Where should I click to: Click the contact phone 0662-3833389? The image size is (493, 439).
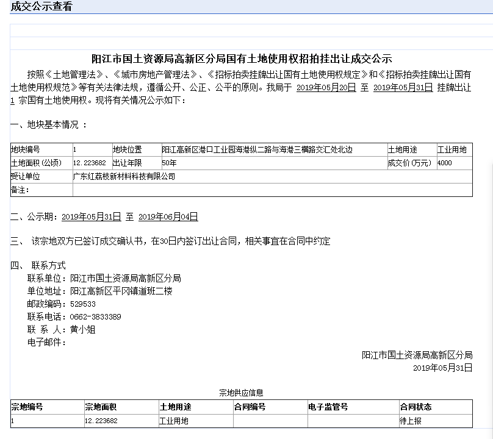(x=96, y=317)
